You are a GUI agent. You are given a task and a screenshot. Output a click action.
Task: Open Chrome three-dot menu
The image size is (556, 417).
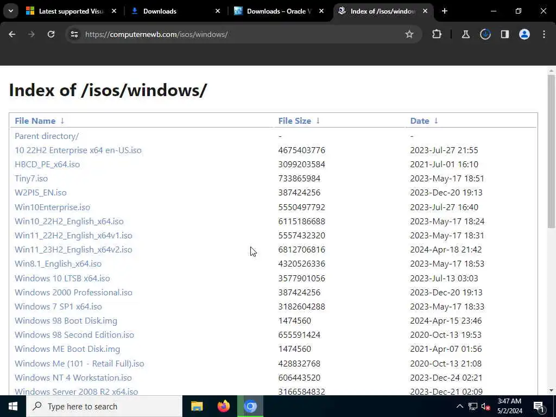[x=544, y=34]
